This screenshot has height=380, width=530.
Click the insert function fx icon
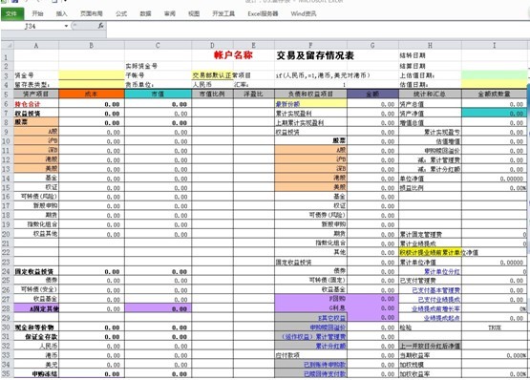point(100,26)
